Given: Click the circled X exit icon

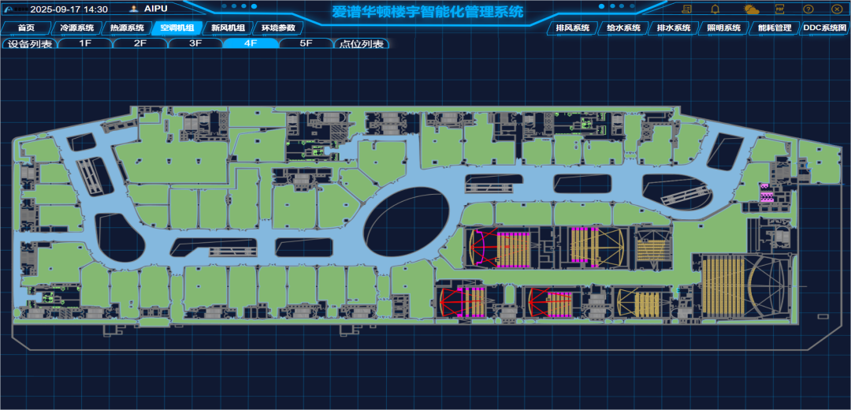Looking at the screenshot, I should [x=836, y=9].
